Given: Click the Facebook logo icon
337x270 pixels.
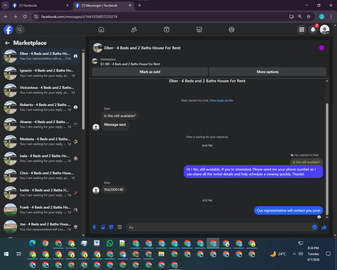Looking at the screenshot, I should 8,30.
